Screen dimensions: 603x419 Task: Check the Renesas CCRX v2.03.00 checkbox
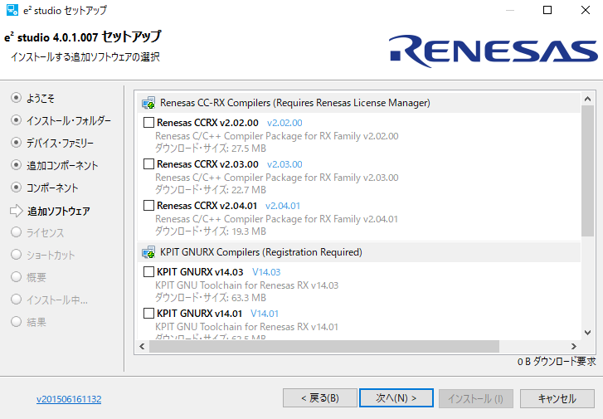pos(148,164)
